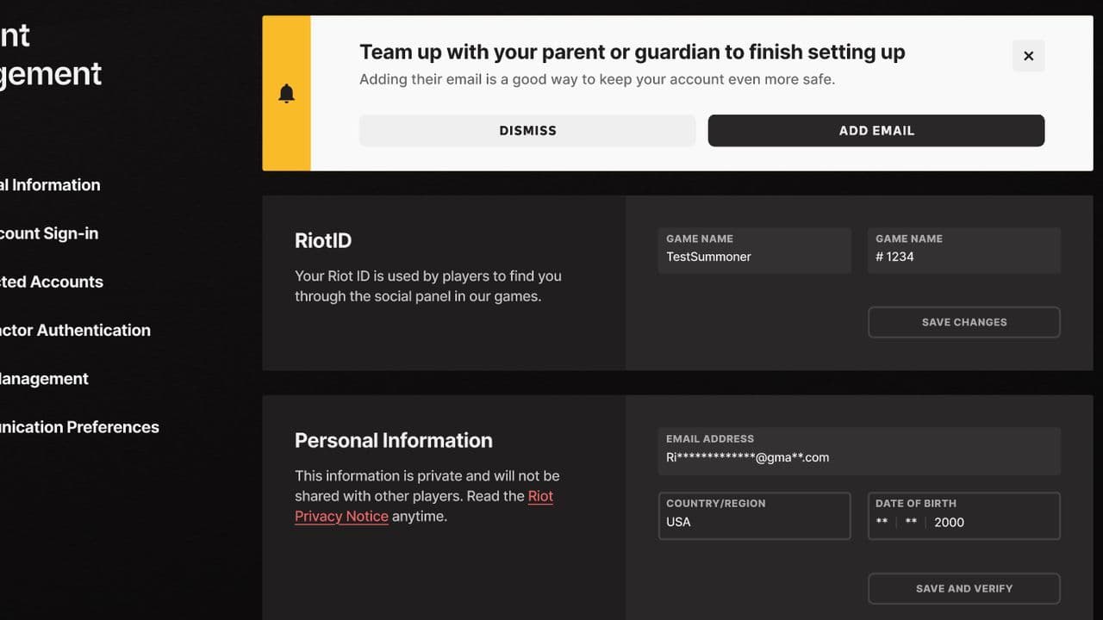Open the Riot Privacy Notice link
Viewport: 1103px width, 620px height.
click(x=424, y=506)
